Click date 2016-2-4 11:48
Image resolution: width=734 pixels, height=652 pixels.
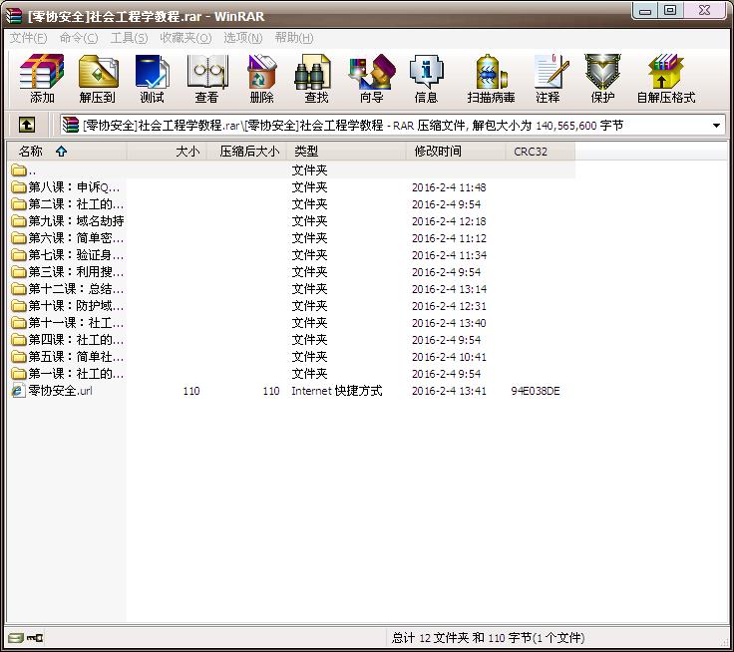tap(449, 187)
